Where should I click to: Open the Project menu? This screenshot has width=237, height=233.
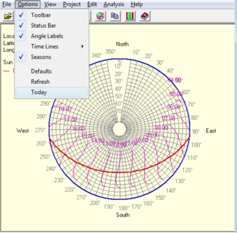(72, 4)
